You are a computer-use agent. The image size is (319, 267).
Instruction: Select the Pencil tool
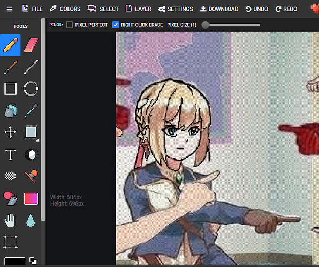[10, 45]
